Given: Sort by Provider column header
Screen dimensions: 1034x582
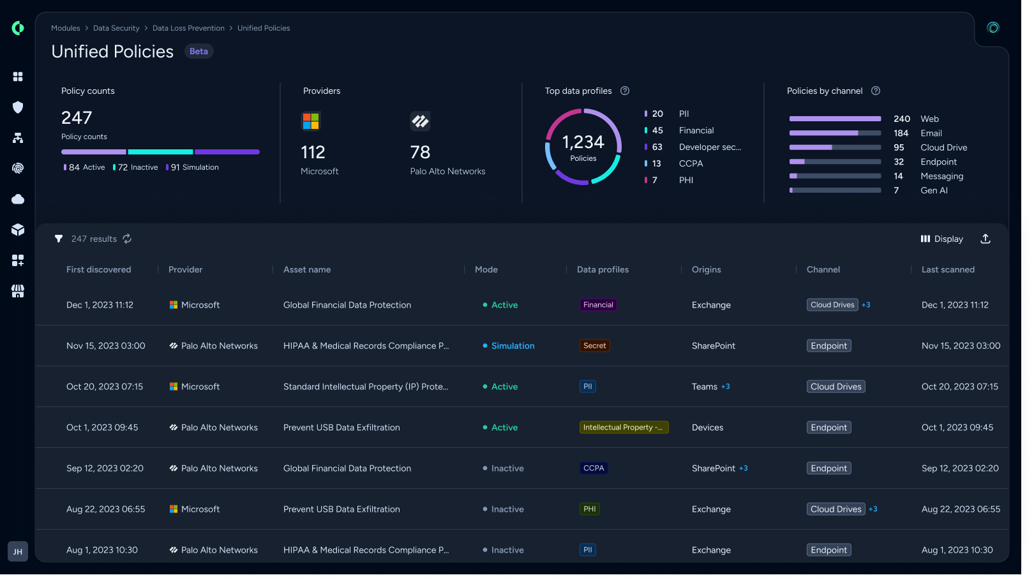Looking at the screenshot, I should pos(188,273).
